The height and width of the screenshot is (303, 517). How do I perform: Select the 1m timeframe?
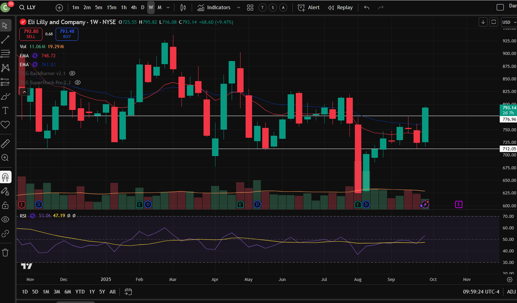pos(76,7)
